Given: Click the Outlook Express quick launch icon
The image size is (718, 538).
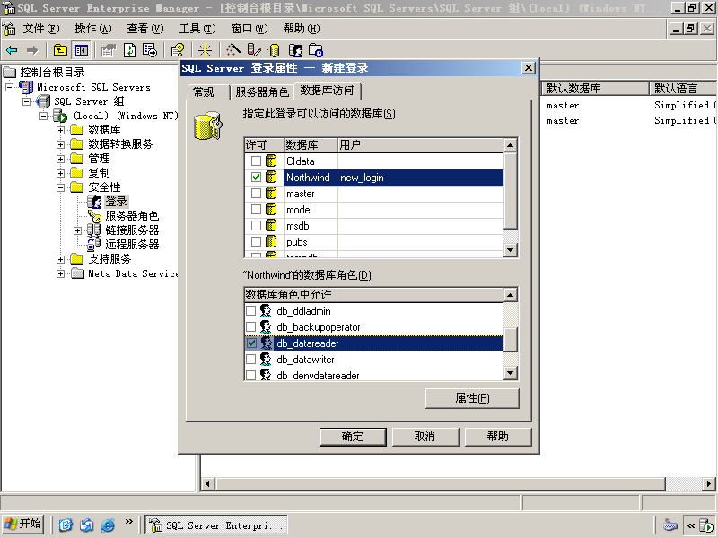Looking at the screenshot, I should 86,525.
